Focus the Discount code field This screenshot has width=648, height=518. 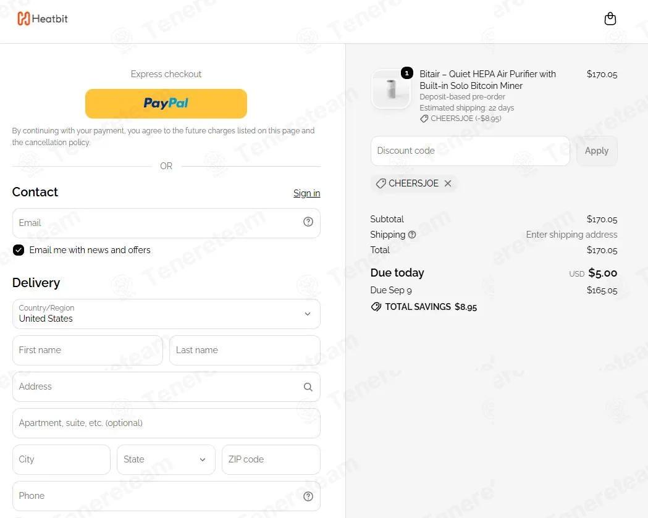click(x=470, y=151)
